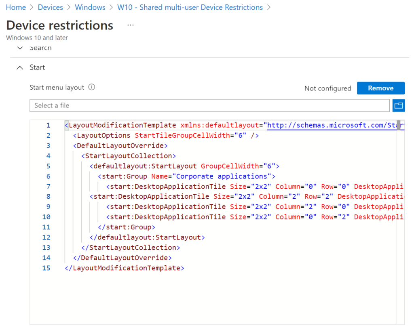Open the more options ellipsis menu
The width and height of the screenshot is (414, 330).
coord(131,25)
